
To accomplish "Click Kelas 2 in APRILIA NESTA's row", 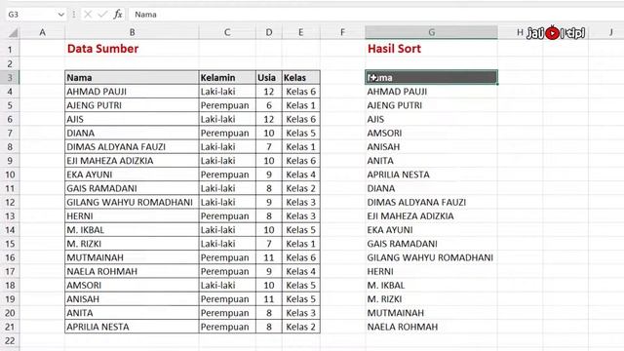I will click(301, 327).
